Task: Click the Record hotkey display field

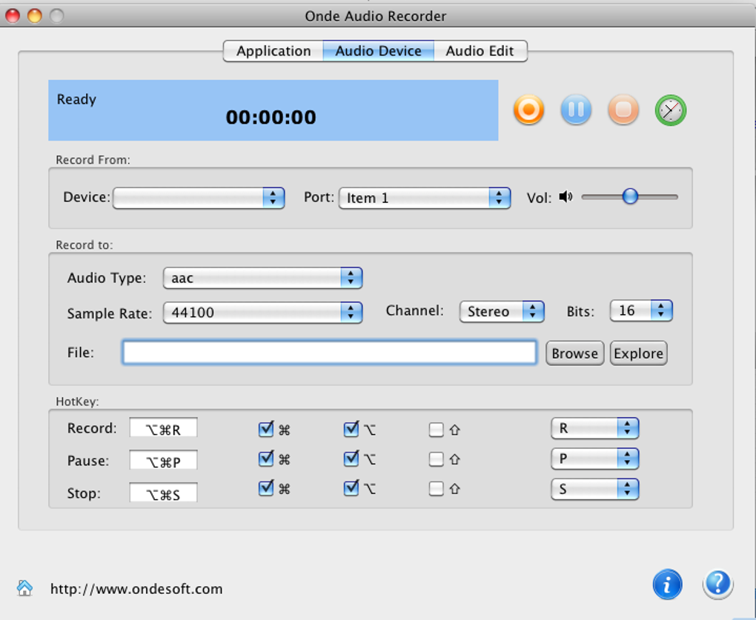Action: [x=164, y=428]
